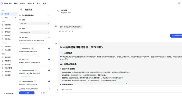This screenshot has width=182, height=96.
Task: Toggle the 自定义请求体模式 switch
Action: coord(49,15)
